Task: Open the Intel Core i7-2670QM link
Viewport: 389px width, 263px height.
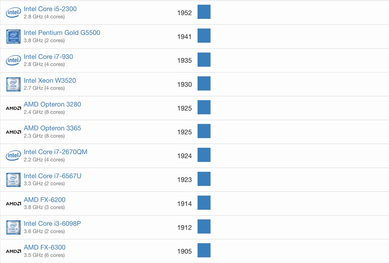Action: 56,152
